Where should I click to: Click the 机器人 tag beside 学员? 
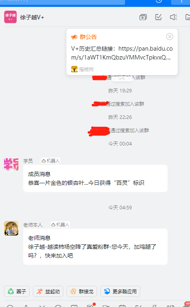(51, 161)
